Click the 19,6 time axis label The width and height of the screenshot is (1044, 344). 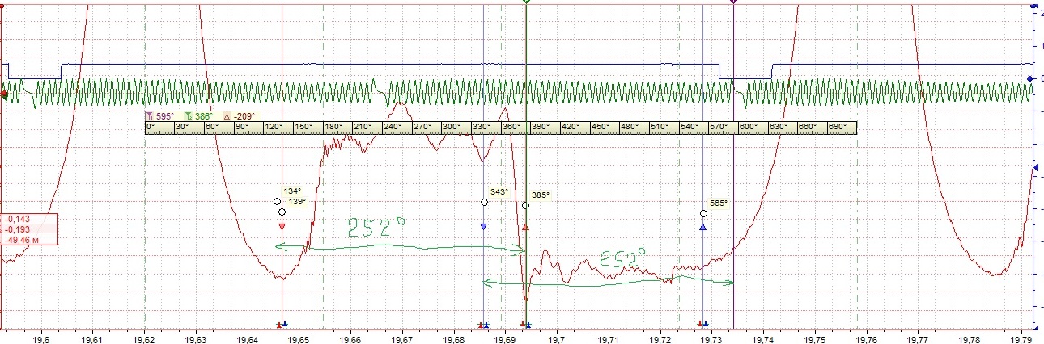pos(41,339)
